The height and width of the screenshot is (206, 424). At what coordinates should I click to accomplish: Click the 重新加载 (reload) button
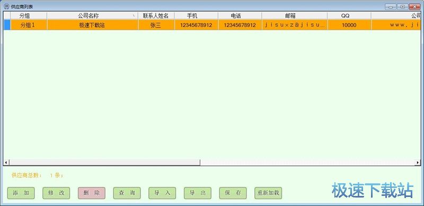coord(268,193)
